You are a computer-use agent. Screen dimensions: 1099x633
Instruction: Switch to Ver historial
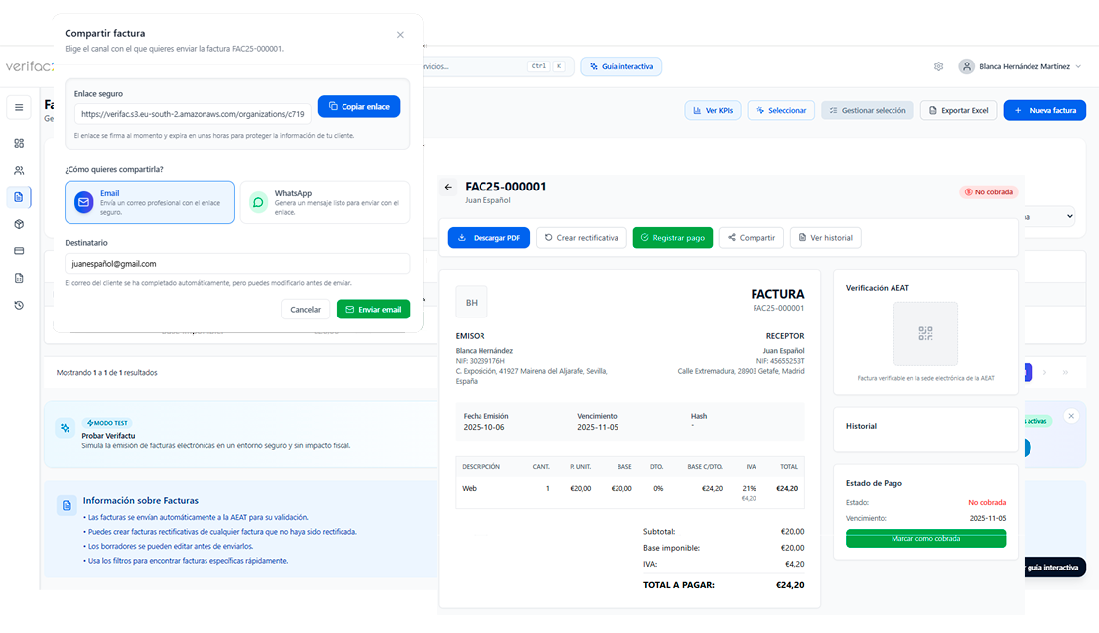828,237
